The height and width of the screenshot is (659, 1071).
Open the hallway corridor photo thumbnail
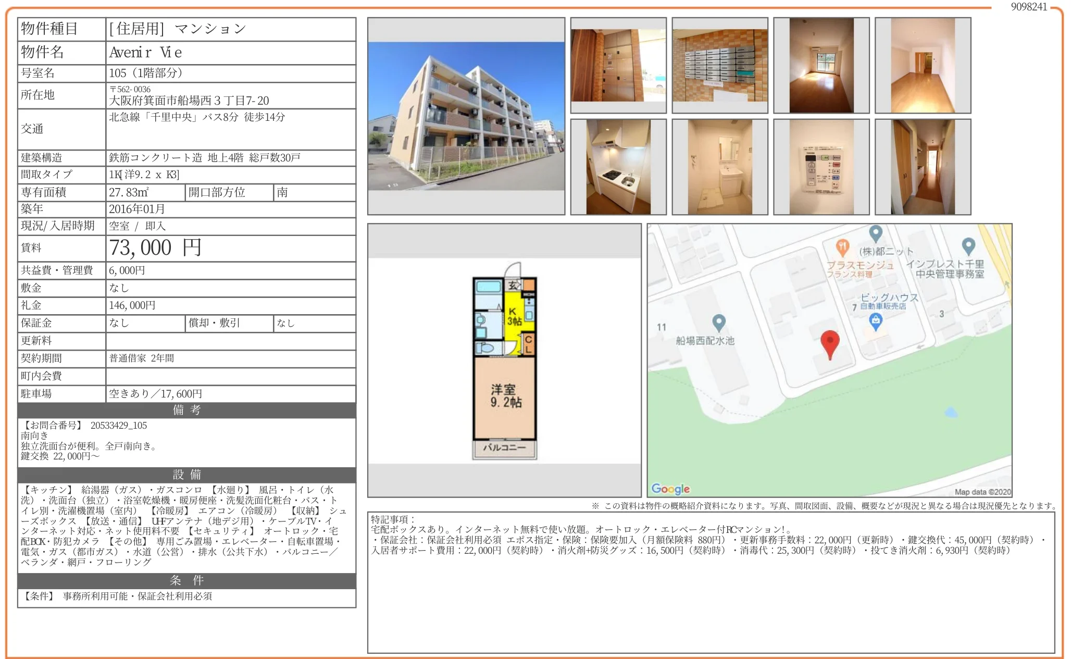coord(923,167)
